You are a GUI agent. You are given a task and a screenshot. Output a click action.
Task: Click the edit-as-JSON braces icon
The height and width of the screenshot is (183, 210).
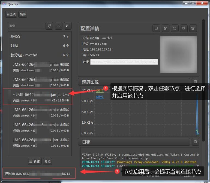pyautogui.click(x=175, y=28)
